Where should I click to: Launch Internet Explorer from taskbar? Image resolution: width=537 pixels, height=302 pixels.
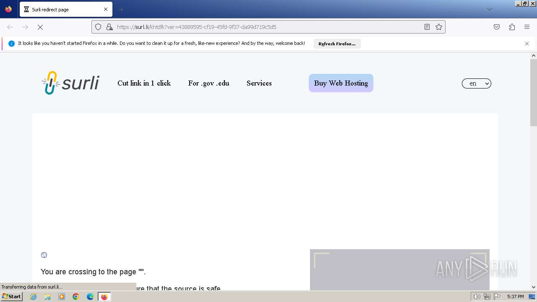[34, 297]
